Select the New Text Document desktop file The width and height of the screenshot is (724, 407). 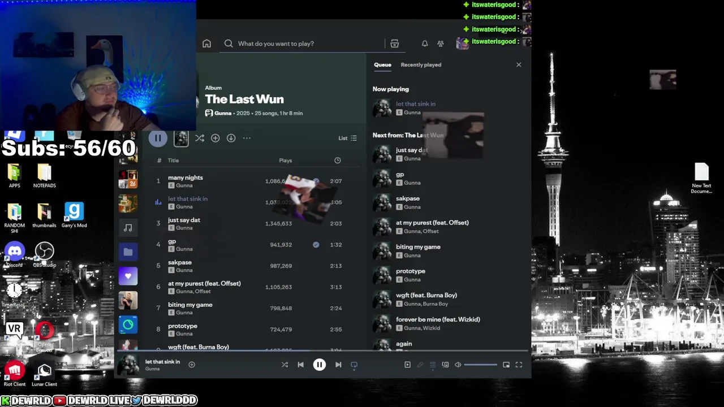click(x=701, y=179)
